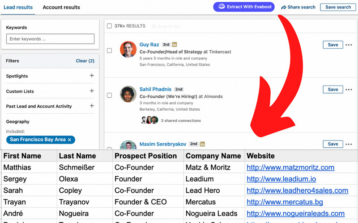This screenshot has height=223, width=358.
Task: Select the cell containing Olexa
Action: click(85, 179)
